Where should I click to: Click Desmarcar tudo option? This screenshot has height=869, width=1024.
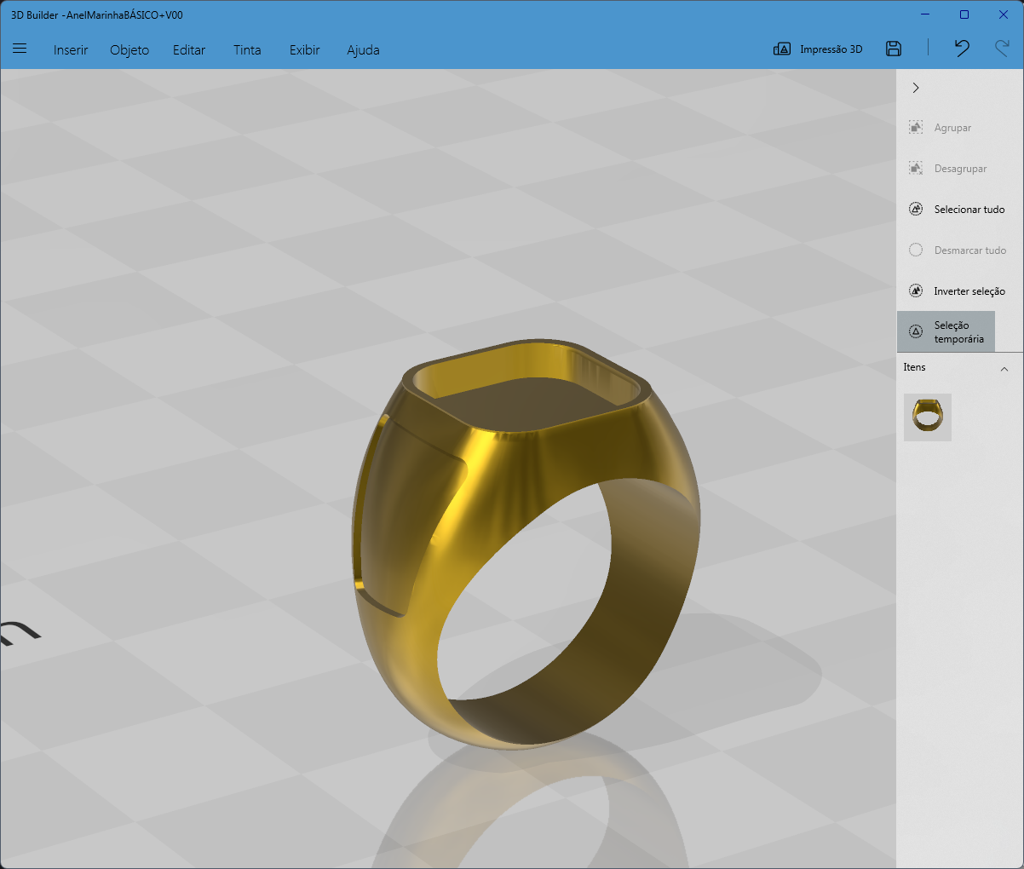957,250
